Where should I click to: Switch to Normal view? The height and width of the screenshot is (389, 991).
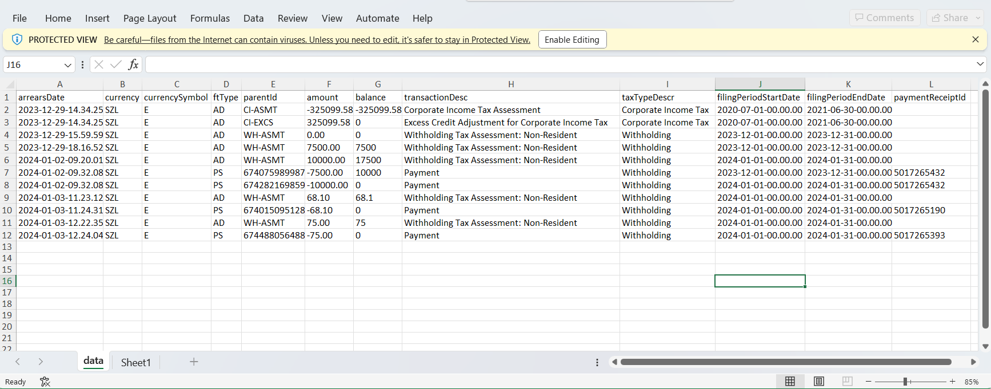point(790,382)
